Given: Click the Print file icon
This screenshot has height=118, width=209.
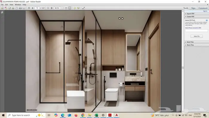Looking at the screenshot, I should (x=20, y=8).
